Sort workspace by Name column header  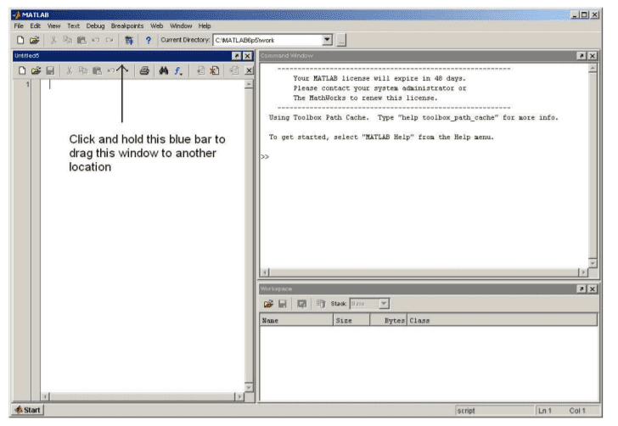pos(296,321)
